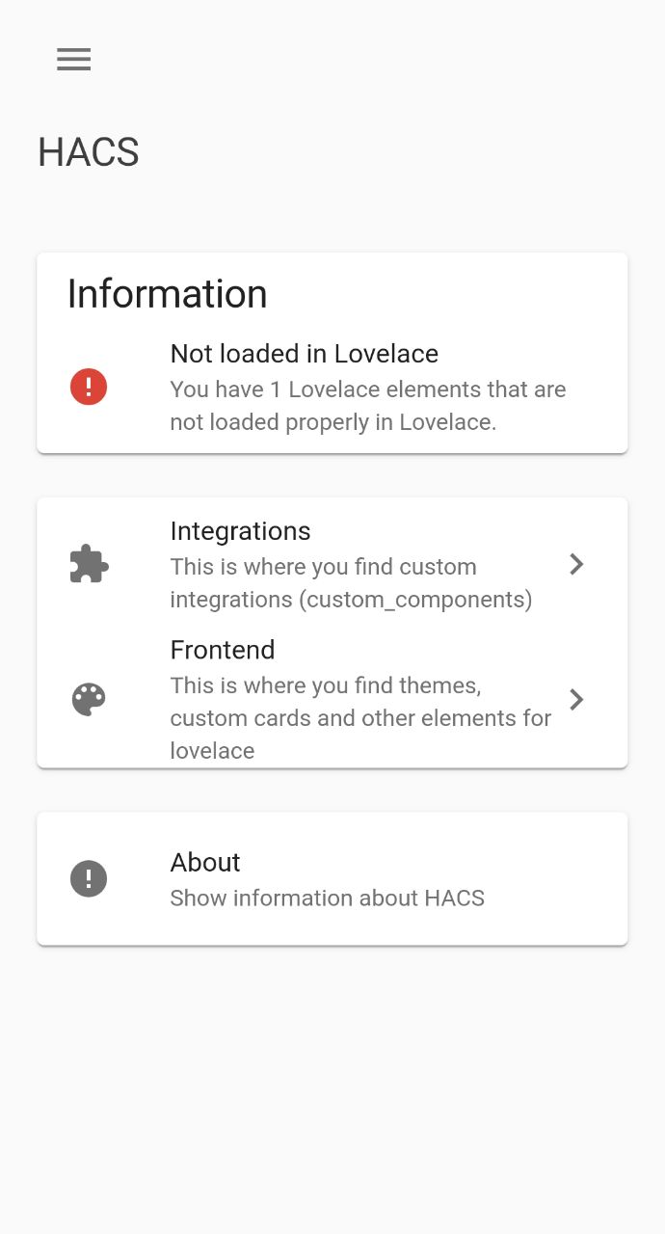Click the Not loaded in Lovelace heading
Image resolution: width=665 pixels, height=1234 pixels.
(304, 354)
